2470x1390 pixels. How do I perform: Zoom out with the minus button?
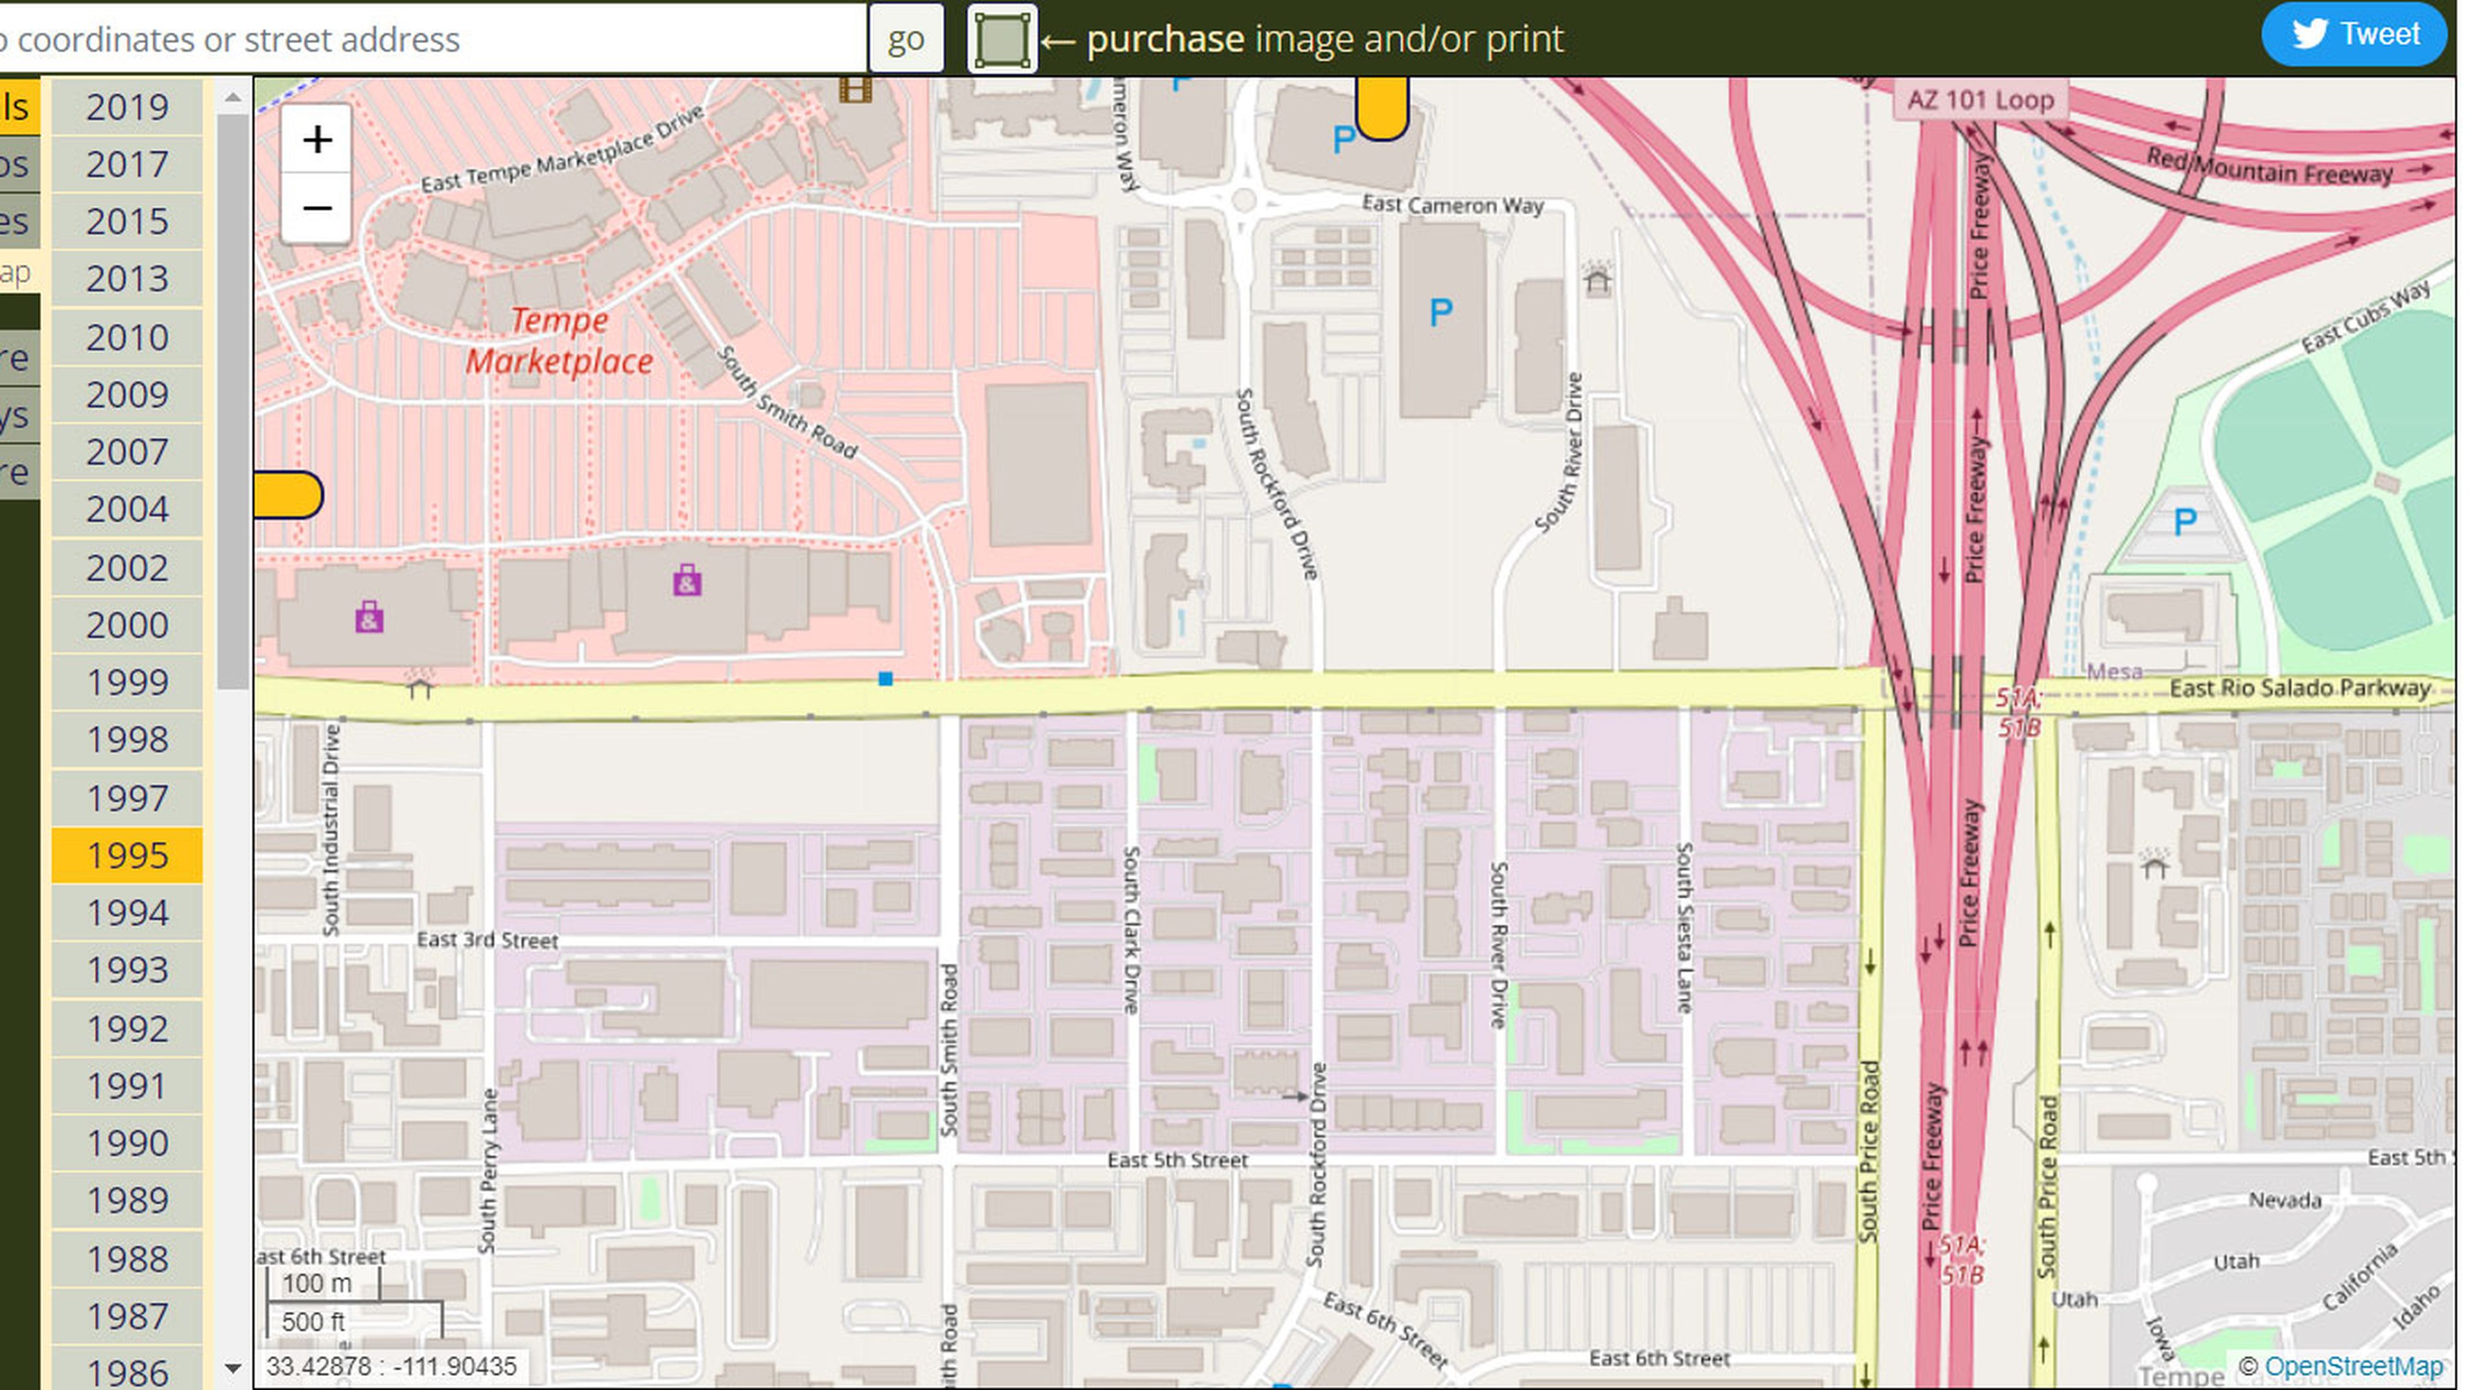point(317,208)
